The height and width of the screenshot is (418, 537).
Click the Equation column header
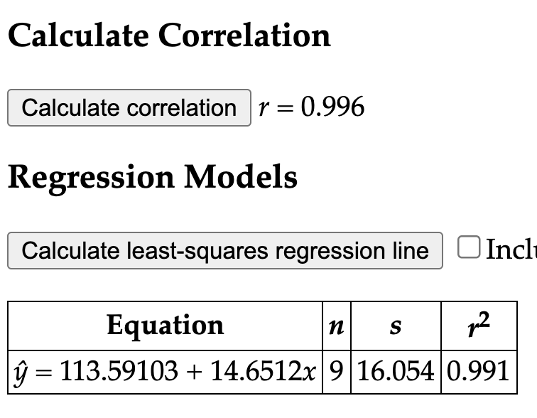coord(166,326)
